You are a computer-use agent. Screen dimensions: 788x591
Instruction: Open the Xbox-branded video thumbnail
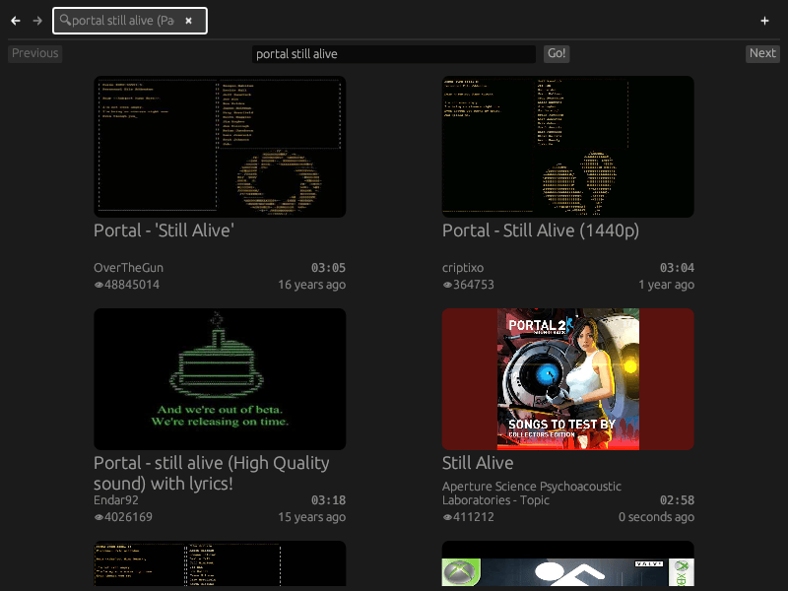[x=568, y=563]
